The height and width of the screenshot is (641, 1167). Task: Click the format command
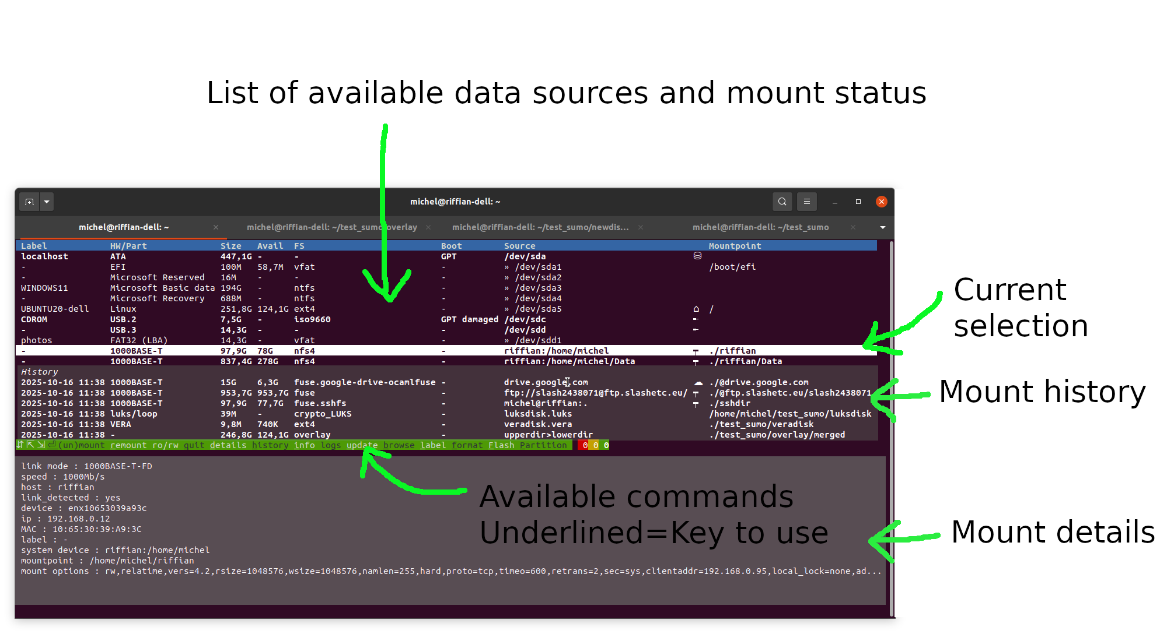tap(467, 445)
